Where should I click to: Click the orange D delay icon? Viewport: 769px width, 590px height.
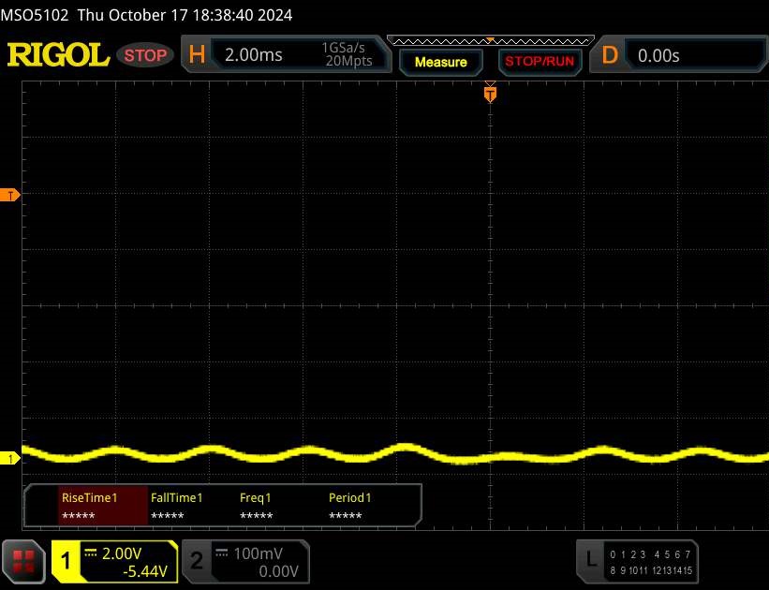coord(610,55)
